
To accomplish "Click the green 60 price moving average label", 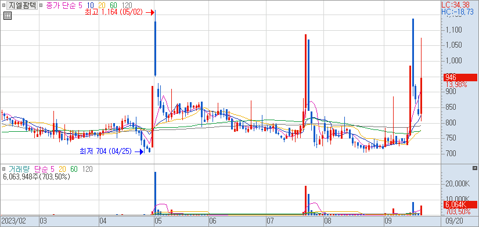I will 113,5.
